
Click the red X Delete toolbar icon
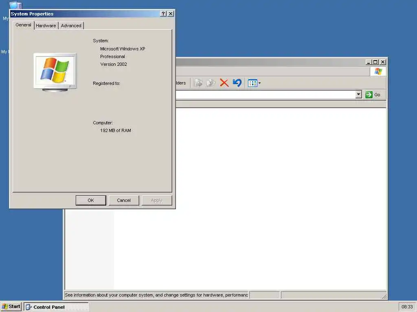(x=224, y=83)
